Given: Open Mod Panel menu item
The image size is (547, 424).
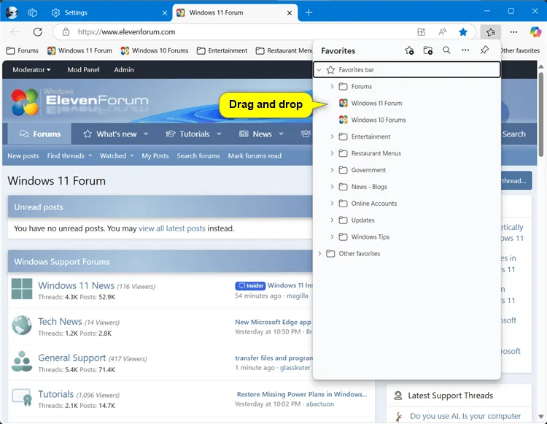Looking at the screenshot, I should click(x=83, y=70).
